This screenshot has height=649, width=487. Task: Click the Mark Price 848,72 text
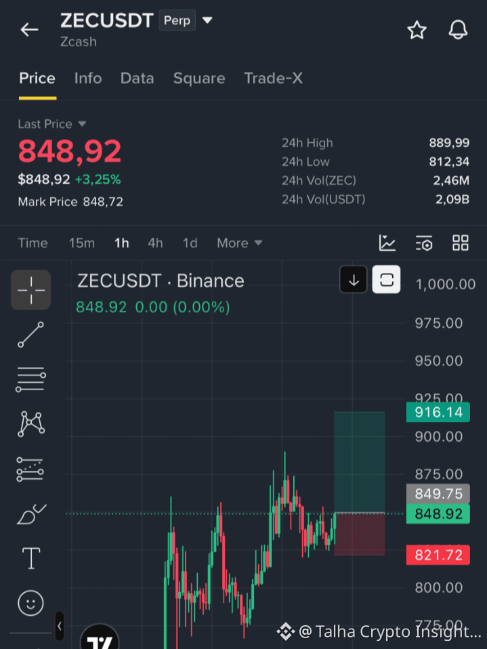(70, 202)
